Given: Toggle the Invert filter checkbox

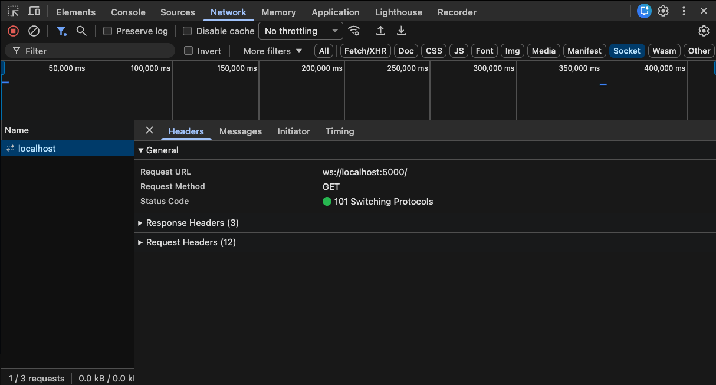Looking at the screenshot, I should point(189,51).
